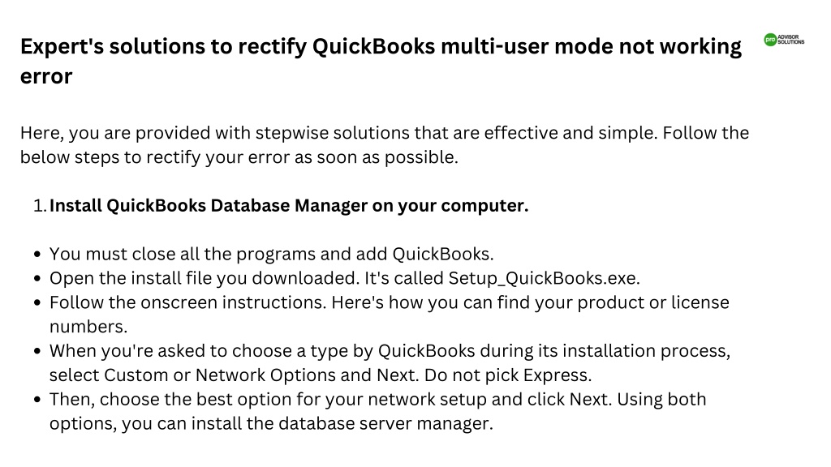Click the numbered list marker '1.'

41,205
